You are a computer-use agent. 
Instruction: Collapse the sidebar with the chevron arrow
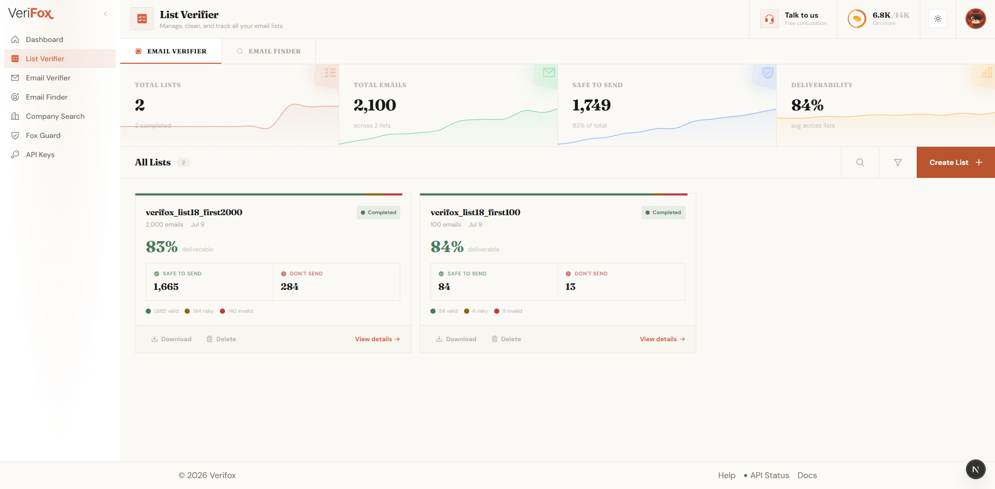(105, 14)
